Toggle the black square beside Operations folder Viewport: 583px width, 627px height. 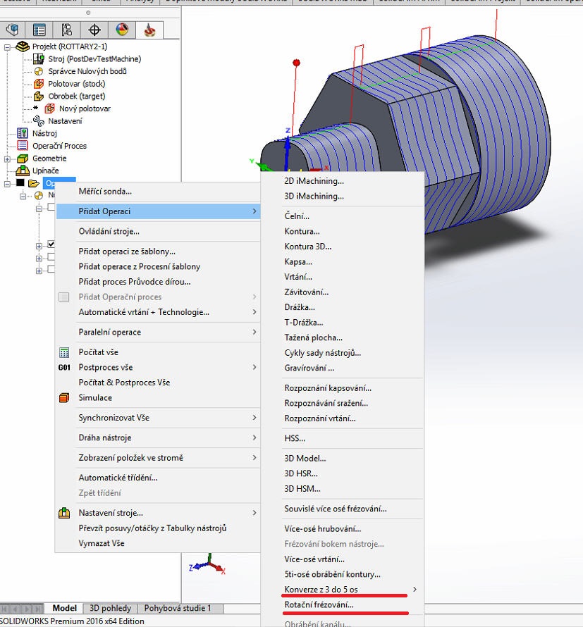[20, 183]
